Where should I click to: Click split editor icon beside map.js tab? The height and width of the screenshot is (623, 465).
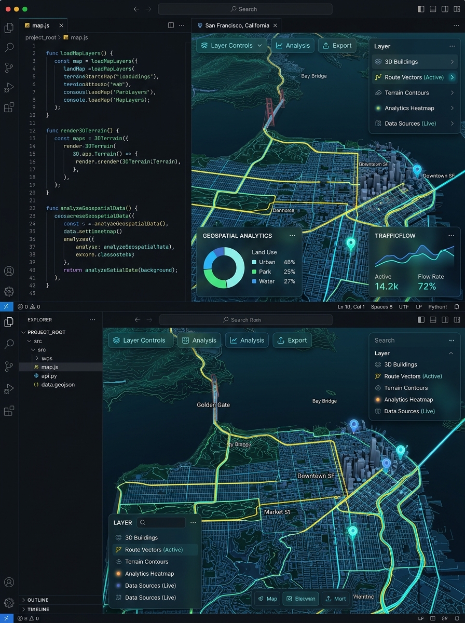[171, 25]
